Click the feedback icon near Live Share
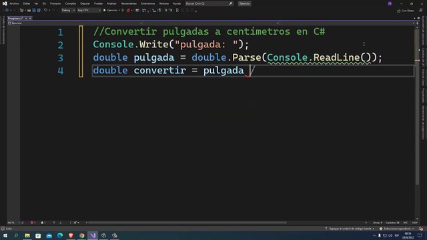The image size is (427, 240). pyautogui.click(x=421, y=11)
